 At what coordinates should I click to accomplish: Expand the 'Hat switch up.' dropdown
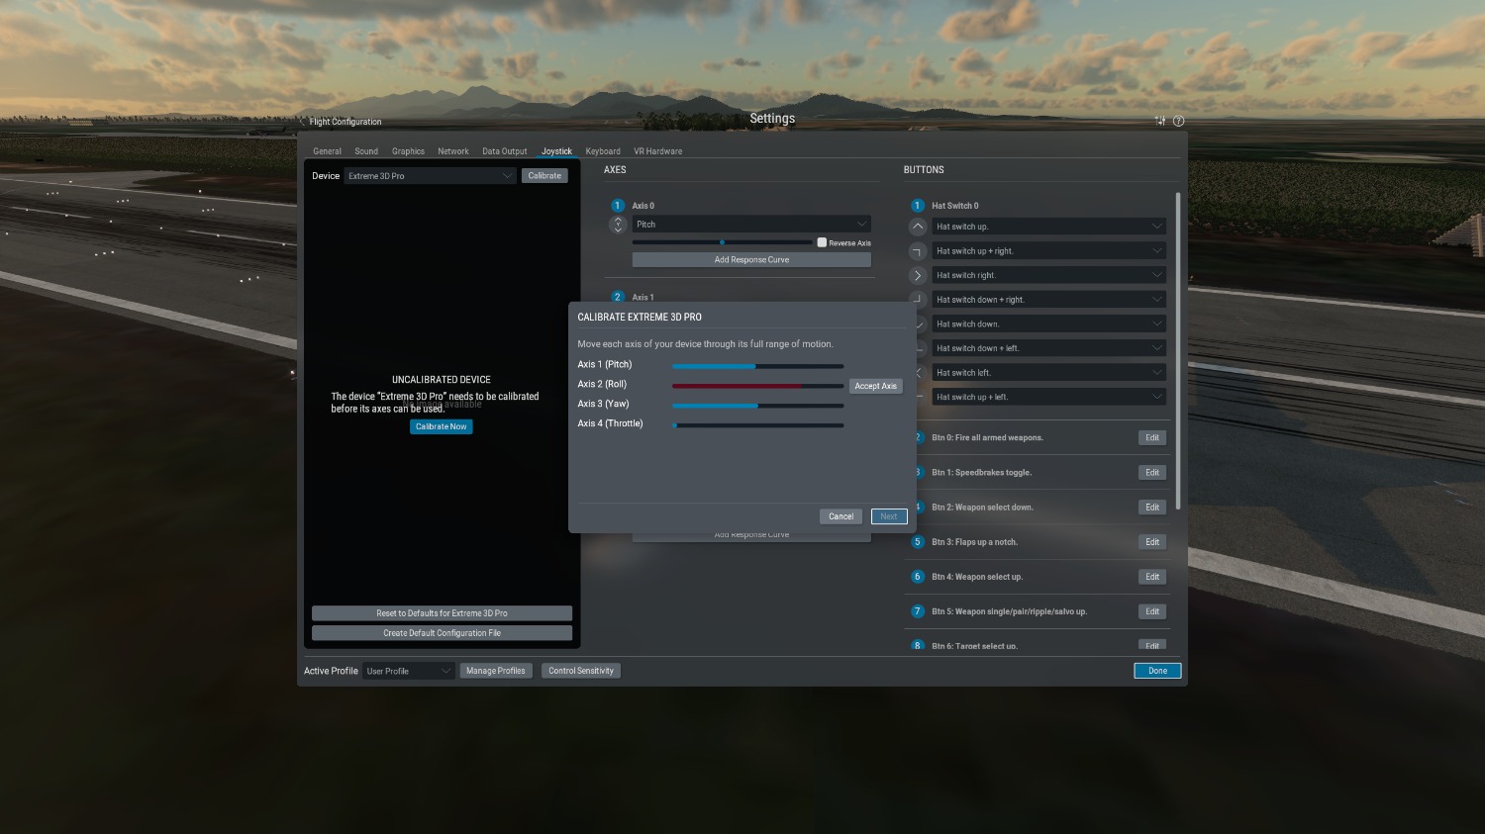point(1048,227)
